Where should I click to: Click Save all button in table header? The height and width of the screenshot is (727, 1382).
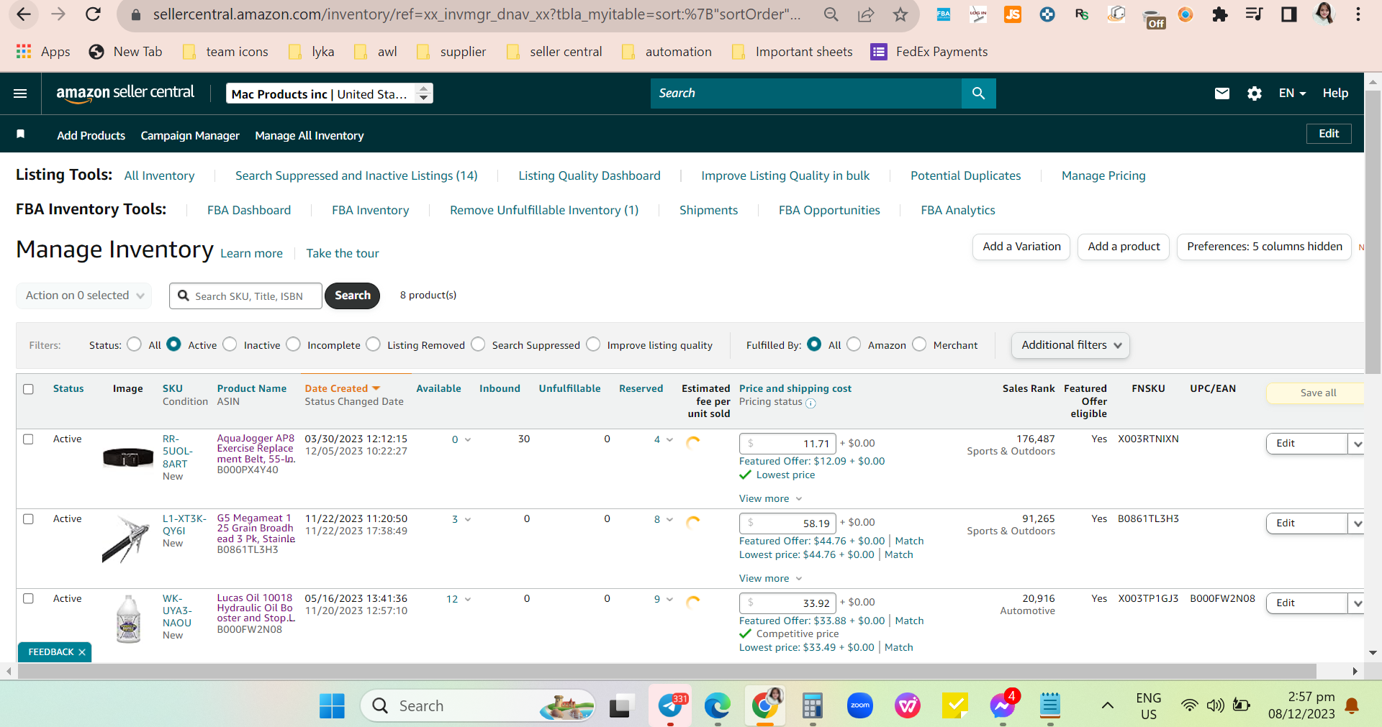pos(1316,393)
